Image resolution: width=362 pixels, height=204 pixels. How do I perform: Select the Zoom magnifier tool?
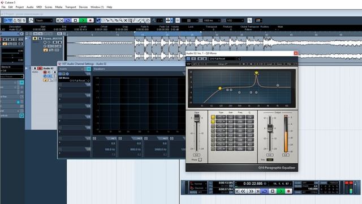tap(121, 20)
